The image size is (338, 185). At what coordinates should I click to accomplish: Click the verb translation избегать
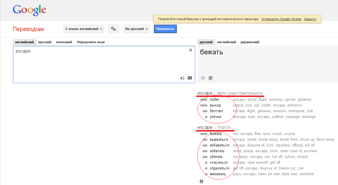pos(217,151)
